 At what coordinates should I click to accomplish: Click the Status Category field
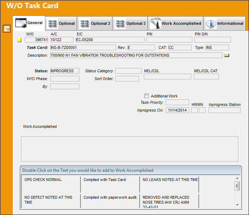click(129, 71)
